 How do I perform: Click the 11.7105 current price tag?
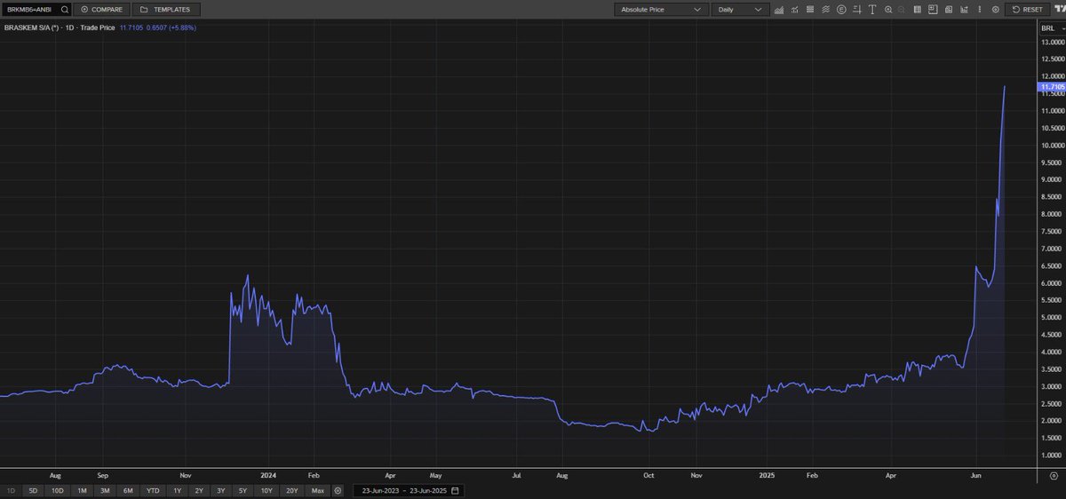(x=1051, y=87)
